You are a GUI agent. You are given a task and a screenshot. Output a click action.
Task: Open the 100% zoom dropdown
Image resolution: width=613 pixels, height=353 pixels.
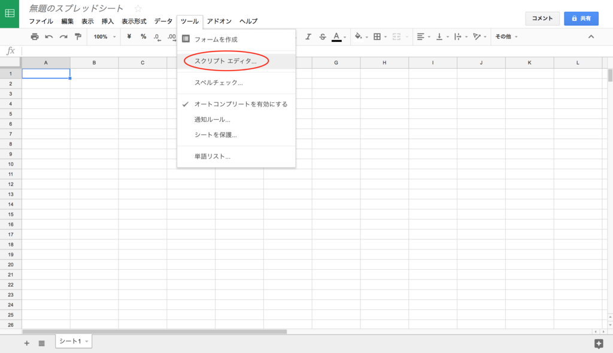coord(102,36)
